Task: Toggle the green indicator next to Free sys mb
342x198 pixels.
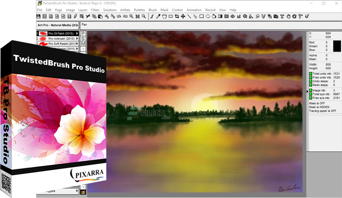Action: (x=310, y=98)
